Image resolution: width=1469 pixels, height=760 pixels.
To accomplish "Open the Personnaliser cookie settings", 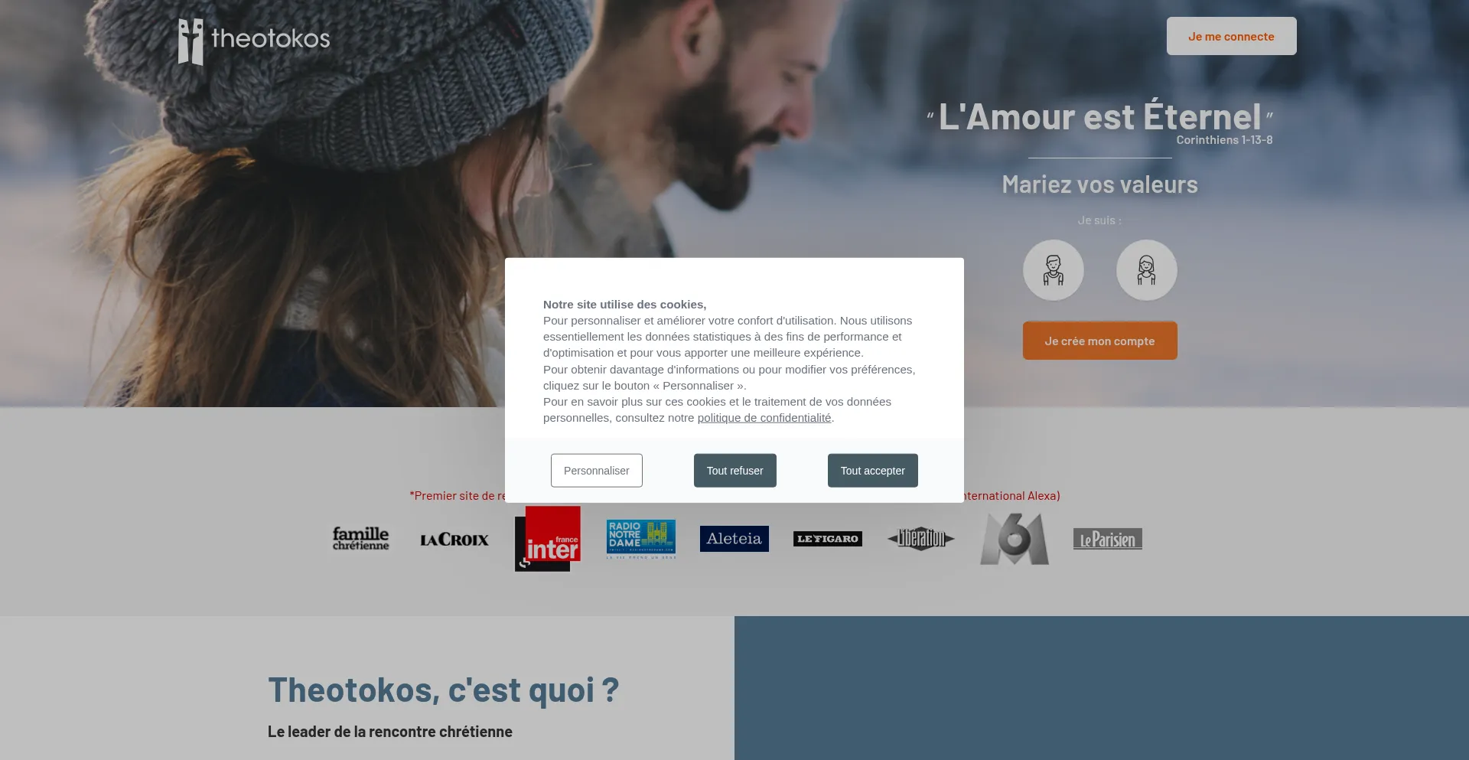I will [597, 471].
